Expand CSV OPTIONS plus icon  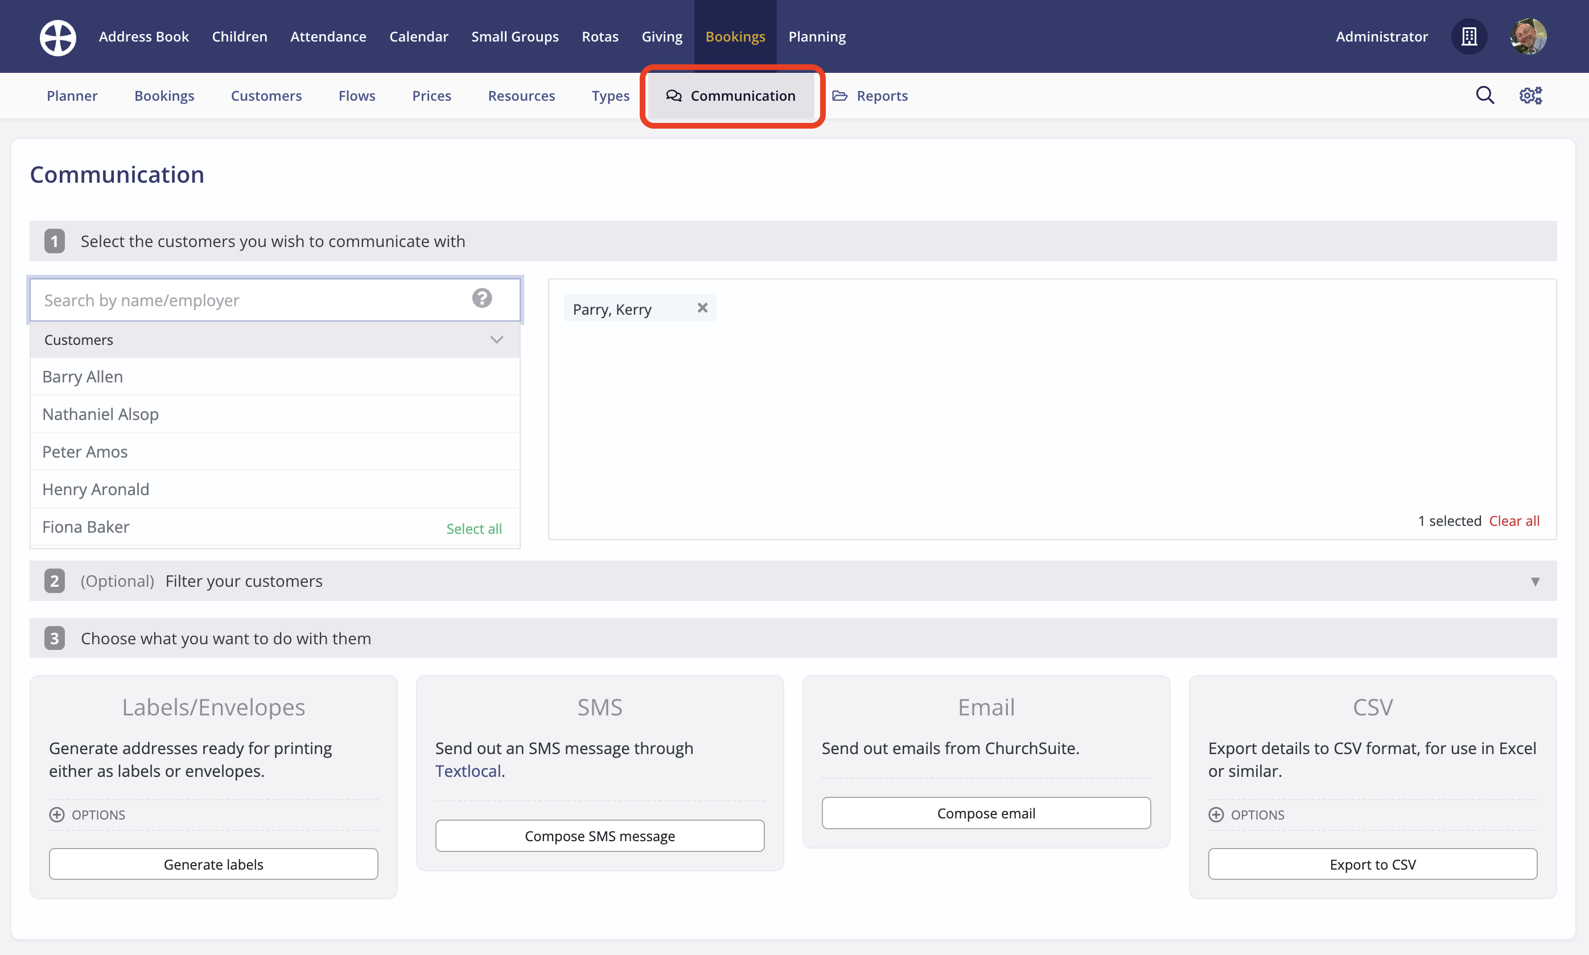pyautogui.click(x=1216, y=815)
